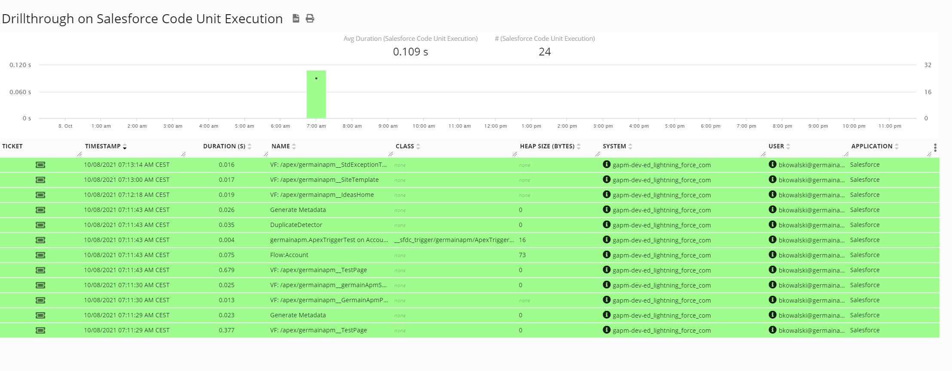Click the User column sort arrows
The height and width of the screenshot is (371, 952).
788,147
